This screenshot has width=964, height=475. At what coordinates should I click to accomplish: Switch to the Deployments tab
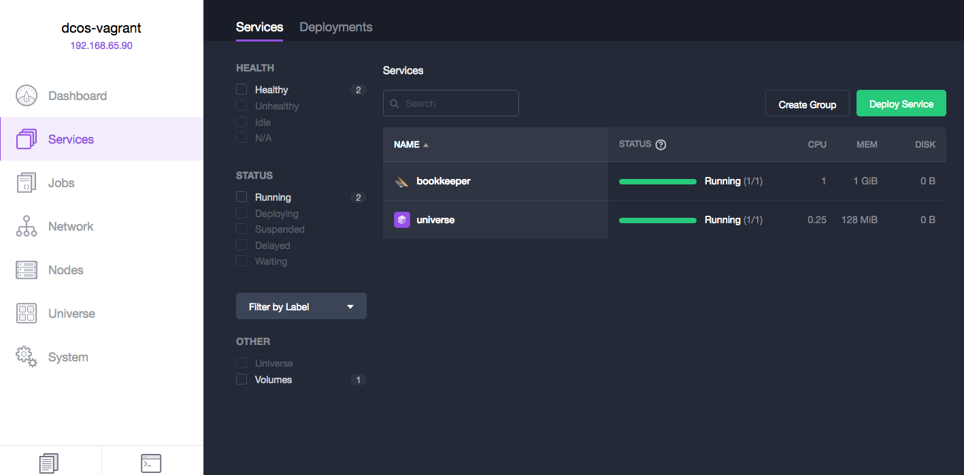(335, 27)
